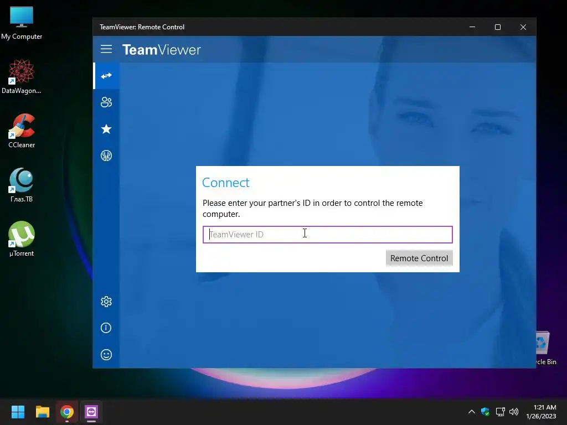
Task: Open the TeamViewer hamburger menu
Action: [x=106, y=49]
